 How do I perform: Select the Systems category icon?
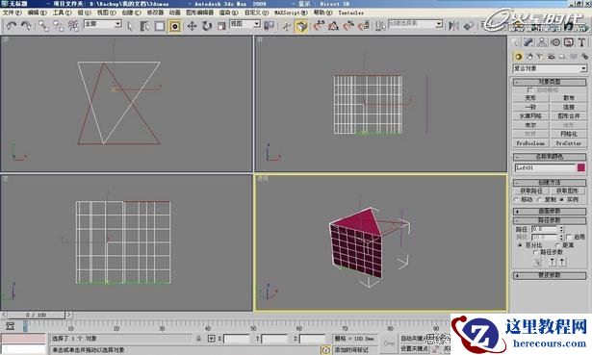584,57
